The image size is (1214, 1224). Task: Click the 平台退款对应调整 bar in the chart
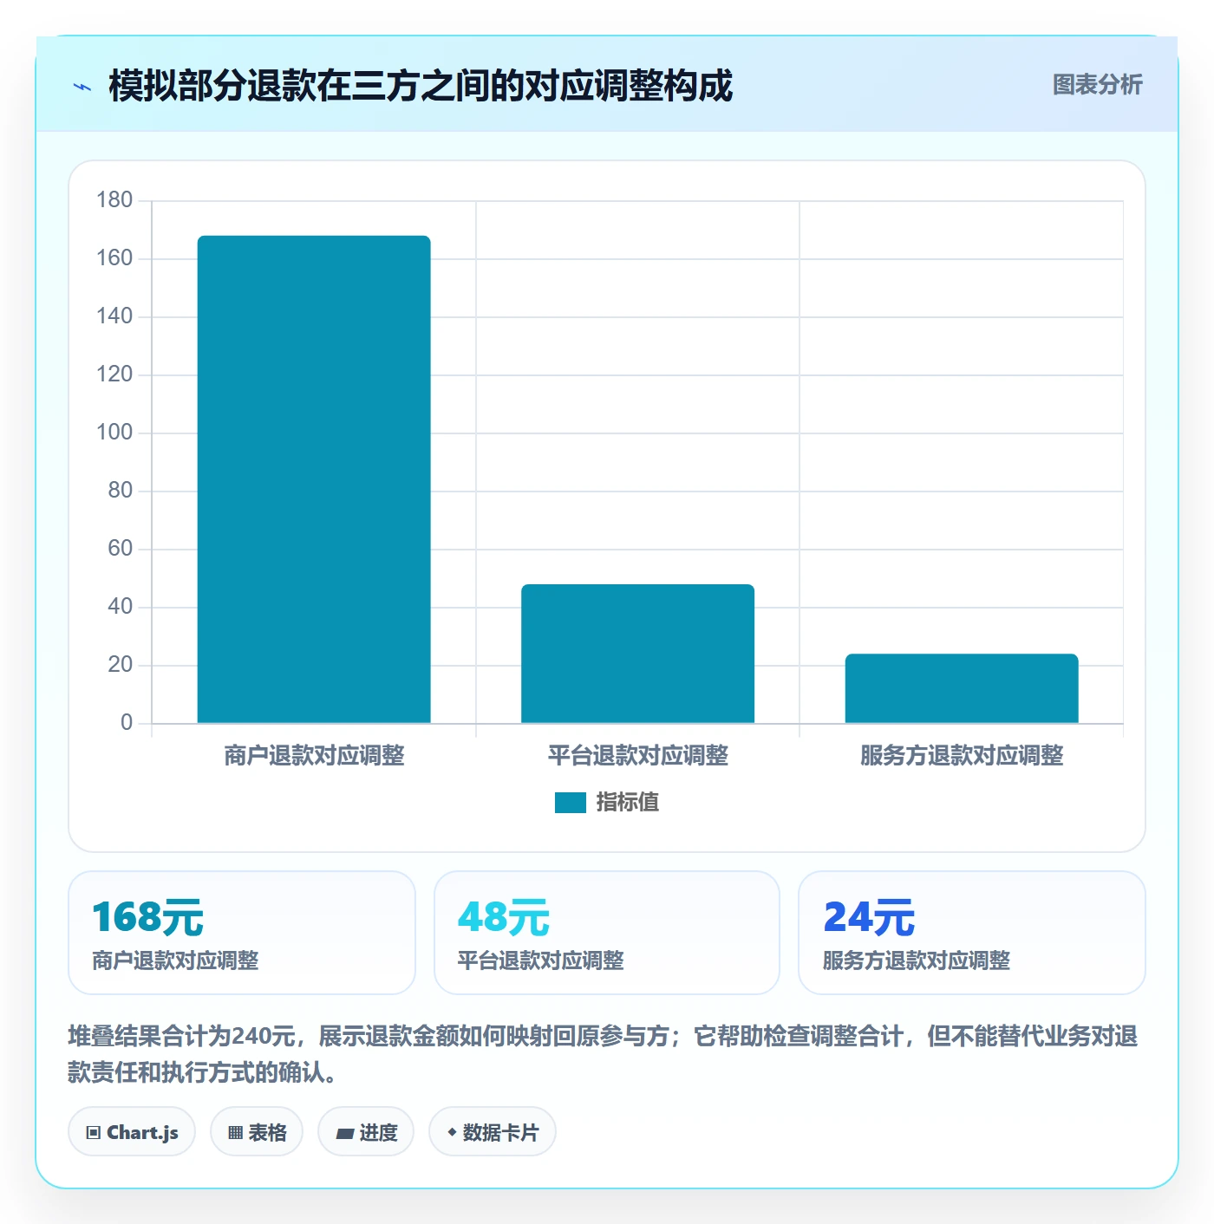pos(637,654)
